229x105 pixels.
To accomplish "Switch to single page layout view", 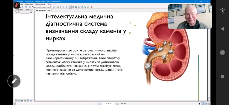I will [203, 103].
